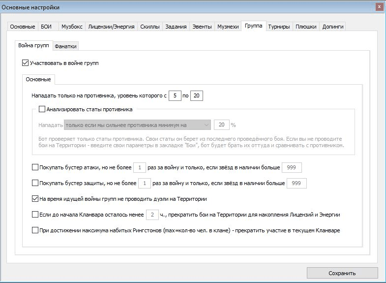
Task: Open the Эвенты tab
Action: coord(202,27)
